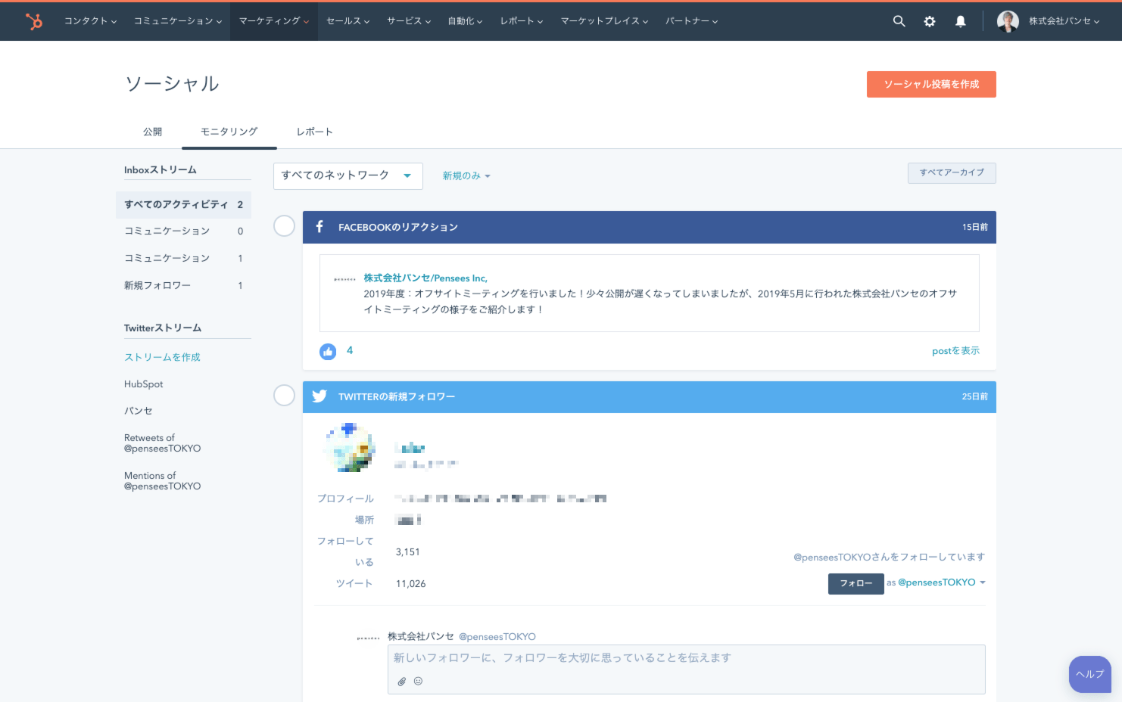Switch to the レポート tab
Screen dimensions: 1122x702
tap(314, 132)
